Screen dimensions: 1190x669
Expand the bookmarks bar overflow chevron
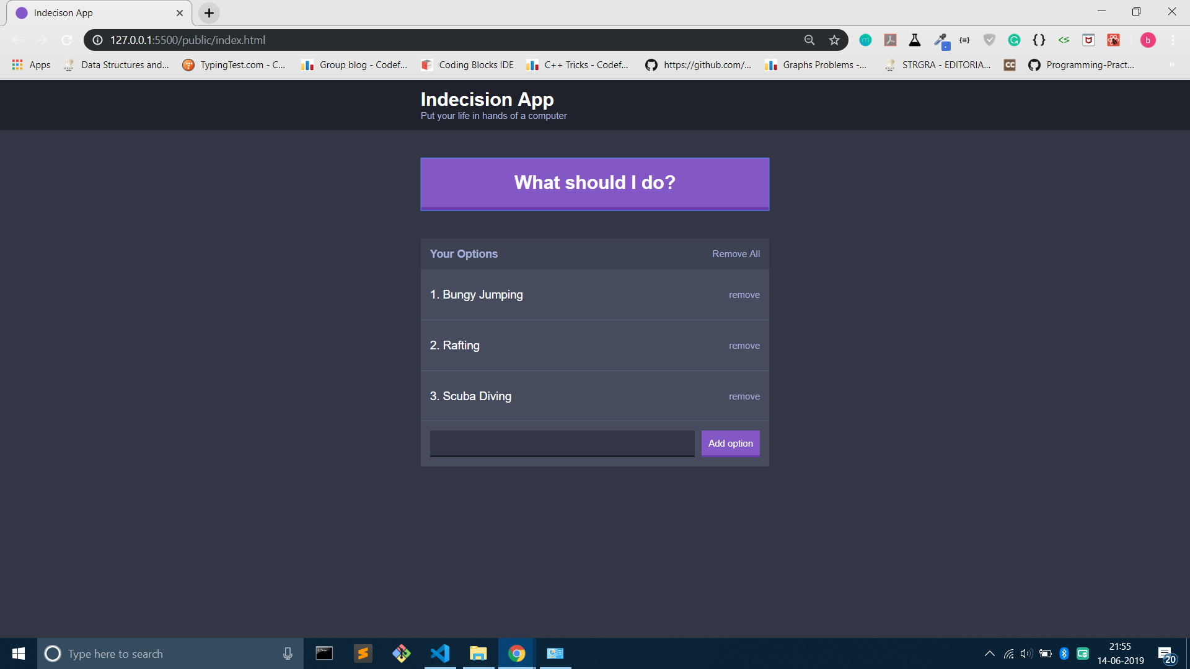click(1172, 65)
